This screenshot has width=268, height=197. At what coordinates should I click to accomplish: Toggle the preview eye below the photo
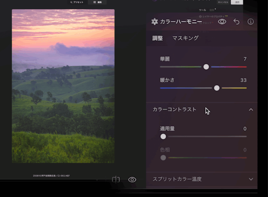[132, 179]
